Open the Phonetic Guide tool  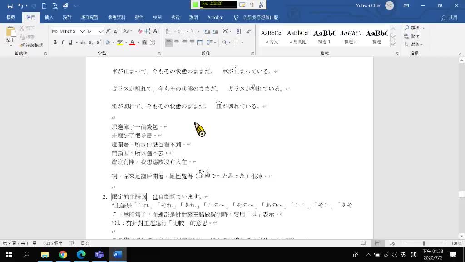pos(148,31)
